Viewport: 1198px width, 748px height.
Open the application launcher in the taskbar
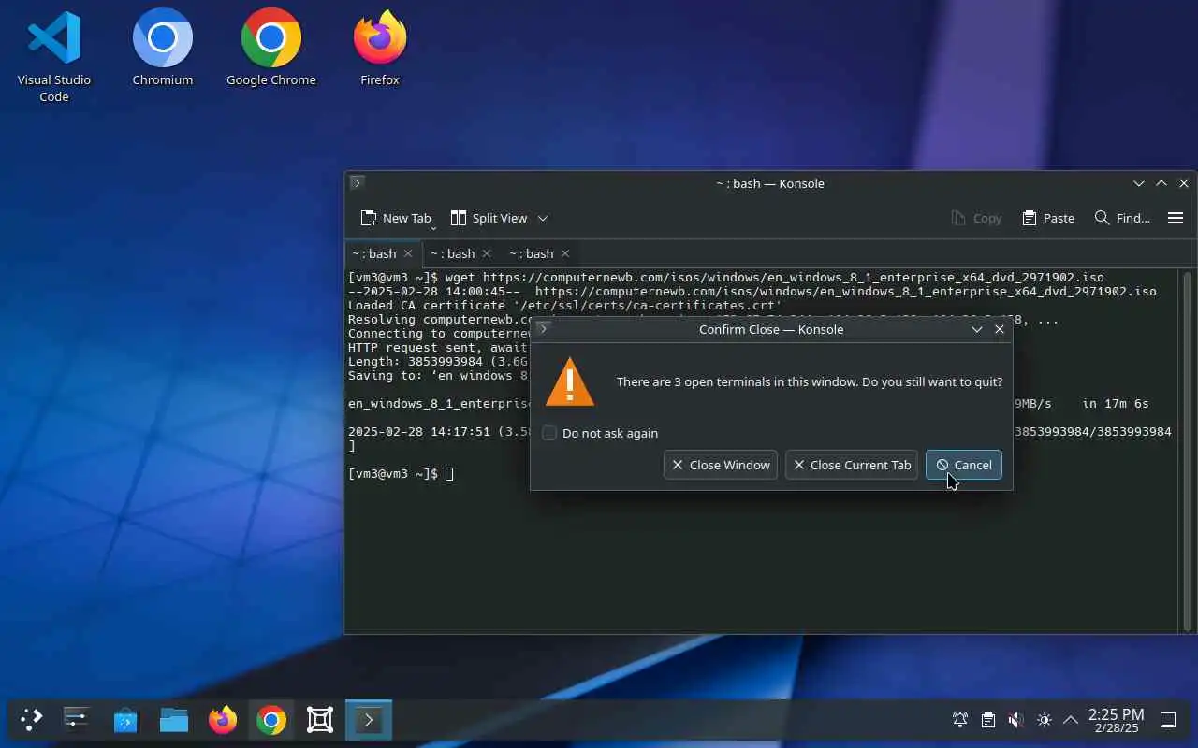[31, 720]
